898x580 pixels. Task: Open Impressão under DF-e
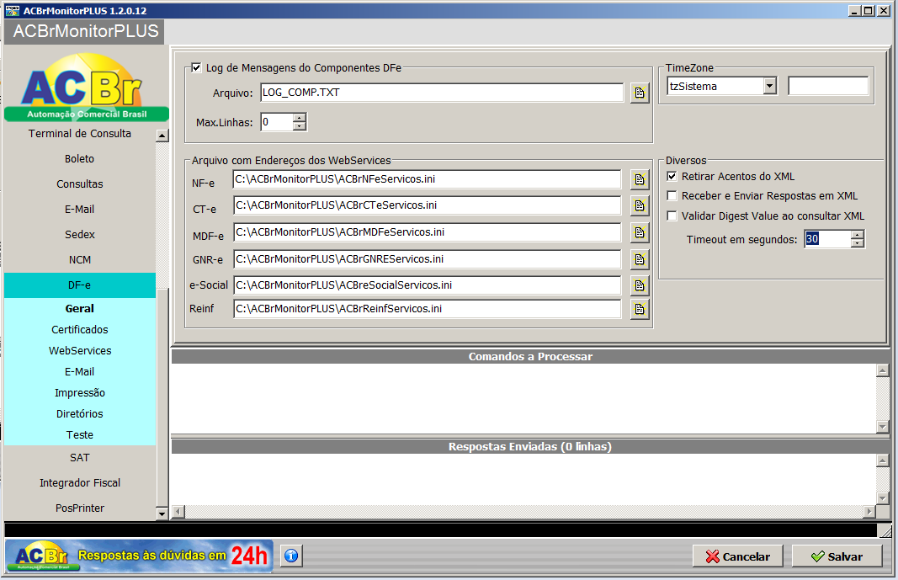click(80, 393)
